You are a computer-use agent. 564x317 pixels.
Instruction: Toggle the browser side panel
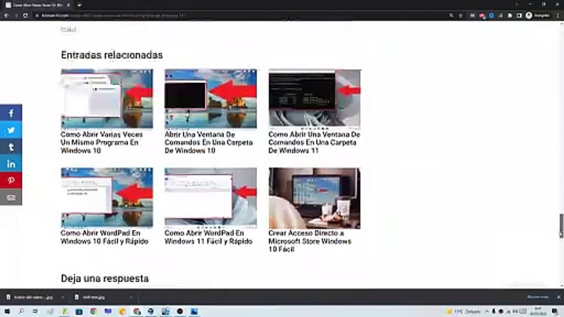[519, 16]
